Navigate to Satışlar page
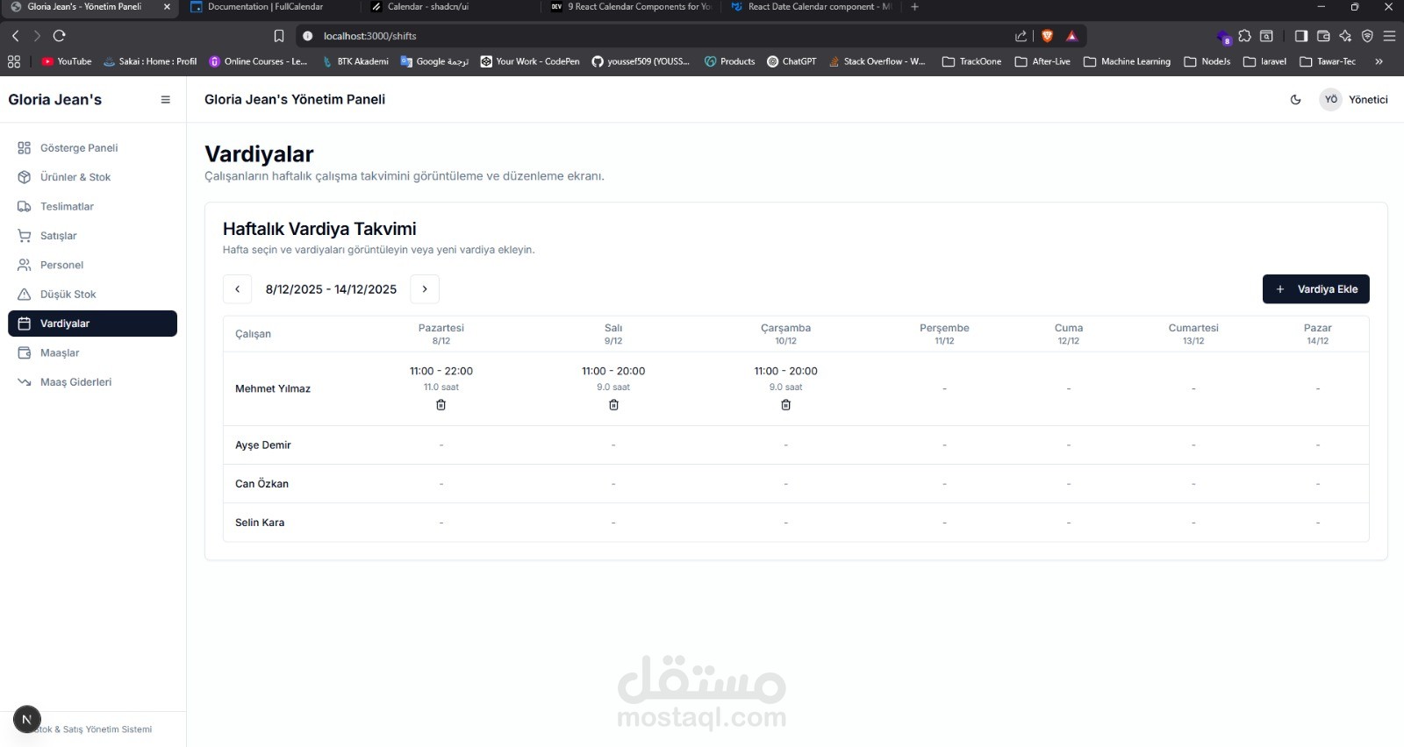1404x747 pixels. (92, 236)
